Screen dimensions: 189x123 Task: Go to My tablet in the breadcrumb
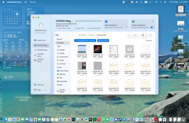(x=82, y=35)
